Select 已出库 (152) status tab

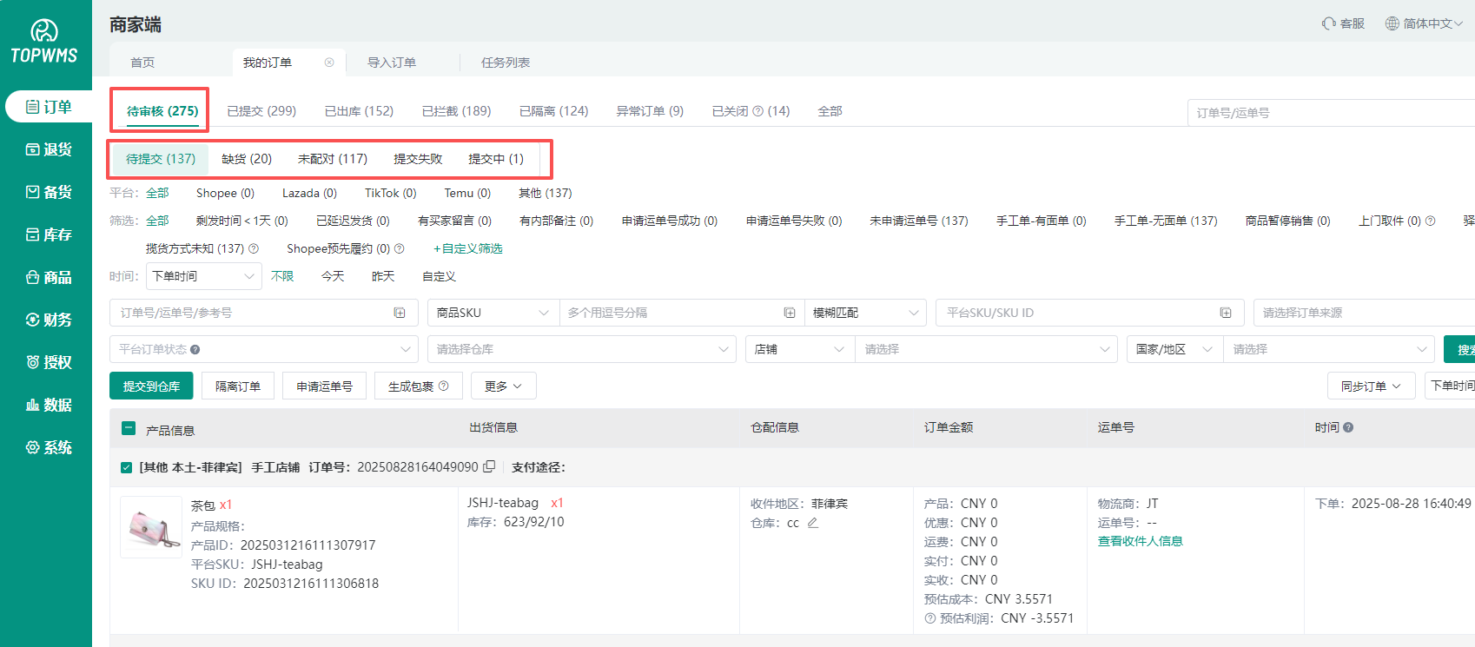tap(359, 111)
